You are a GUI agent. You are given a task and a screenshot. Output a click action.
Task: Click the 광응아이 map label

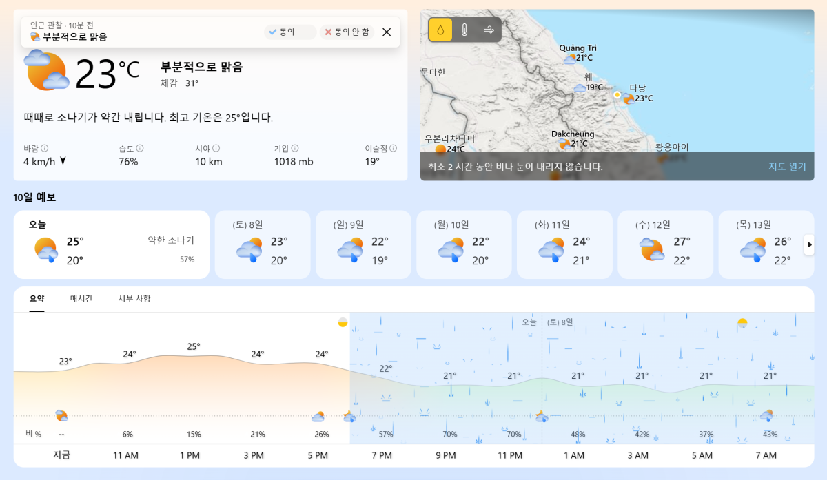point(672,147)
